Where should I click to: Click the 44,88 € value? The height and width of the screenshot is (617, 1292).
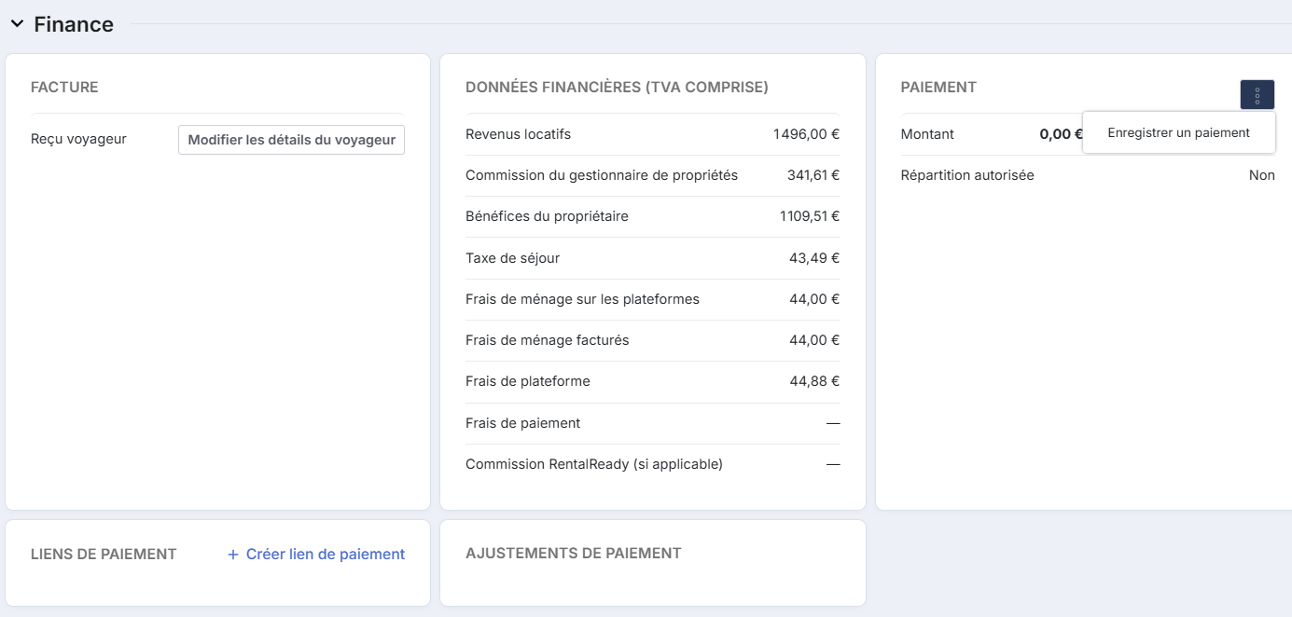pos(814,381)
